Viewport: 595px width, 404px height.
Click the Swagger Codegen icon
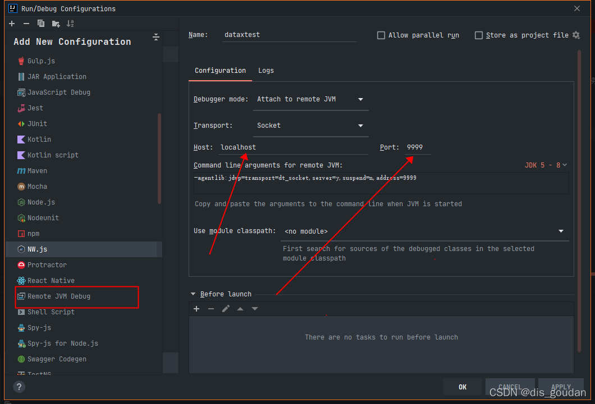21,359
